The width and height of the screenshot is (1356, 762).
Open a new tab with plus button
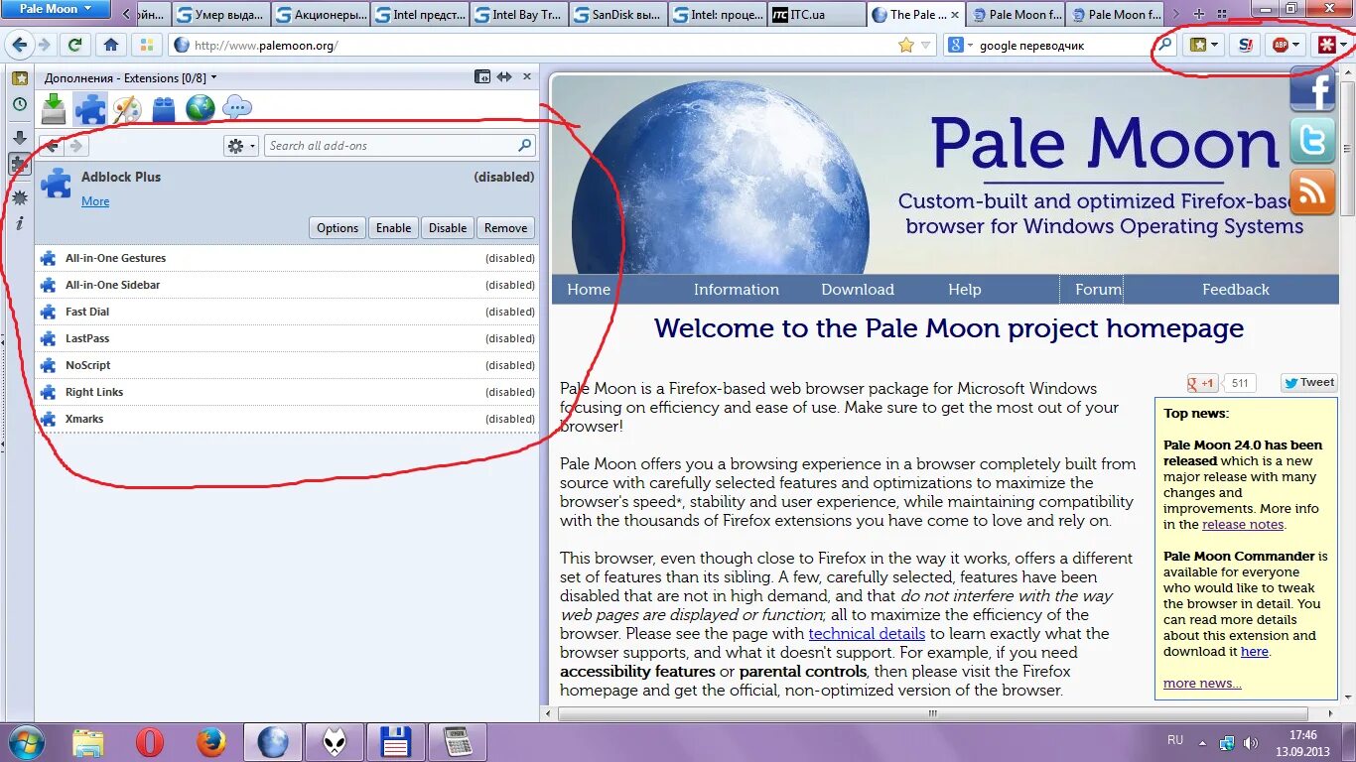point(1199,14)
